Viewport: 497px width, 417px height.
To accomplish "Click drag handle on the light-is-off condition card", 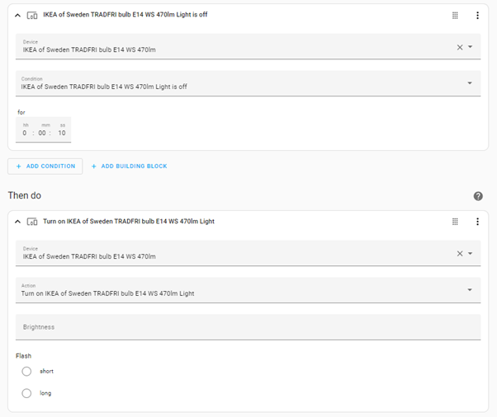I will coord(455,15).
